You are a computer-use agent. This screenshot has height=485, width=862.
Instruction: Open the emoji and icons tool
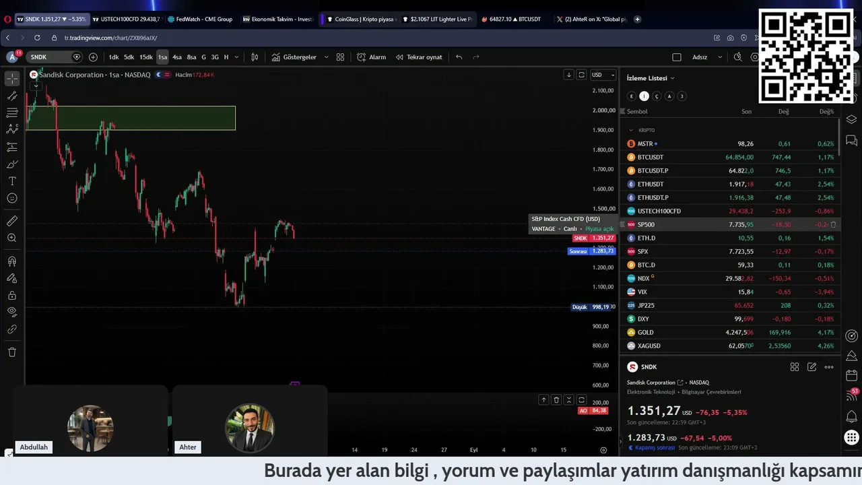(12, 198)
